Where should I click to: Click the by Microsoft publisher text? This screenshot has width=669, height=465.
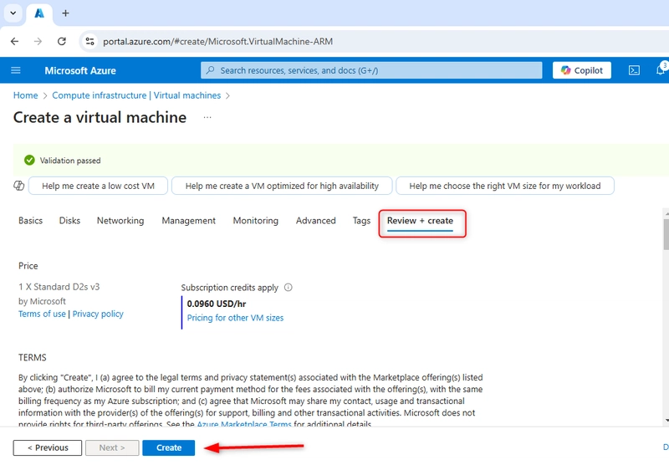[42, 301]
